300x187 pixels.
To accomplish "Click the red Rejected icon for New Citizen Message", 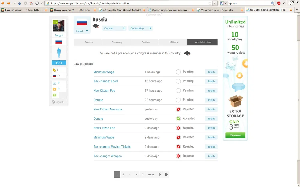I will tap(178, 109).
